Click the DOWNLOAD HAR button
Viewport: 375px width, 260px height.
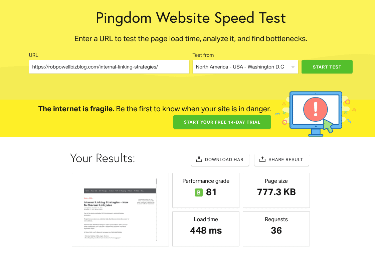click(x=220, y=159)
